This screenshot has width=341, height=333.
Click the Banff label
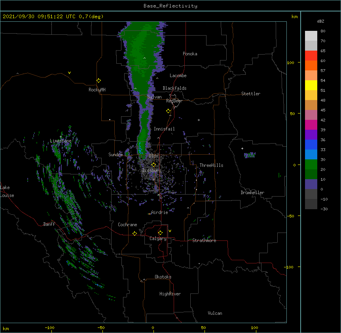coord(49,224)
